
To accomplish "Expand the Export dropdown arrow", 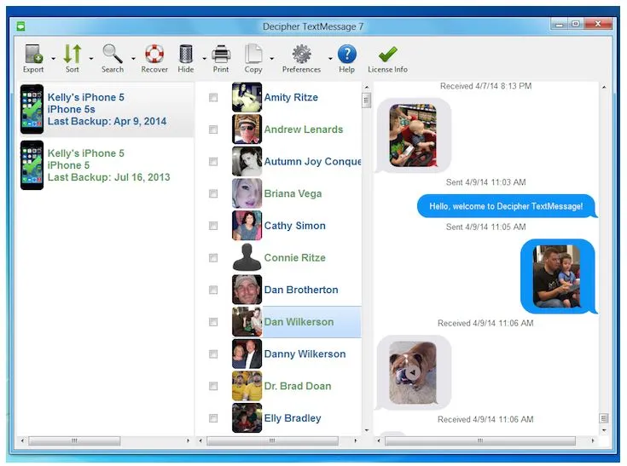I will point(53,59).
